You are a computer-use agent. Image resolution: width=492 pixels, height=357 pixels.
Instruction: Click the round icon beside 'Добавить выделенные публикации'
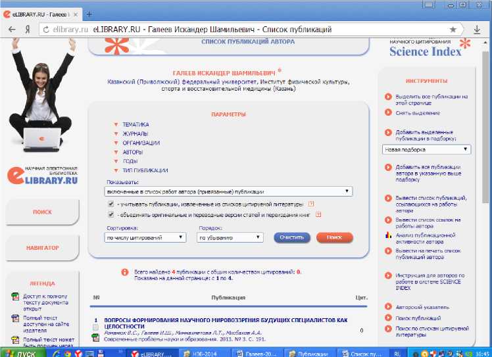[x=388, y=132]
